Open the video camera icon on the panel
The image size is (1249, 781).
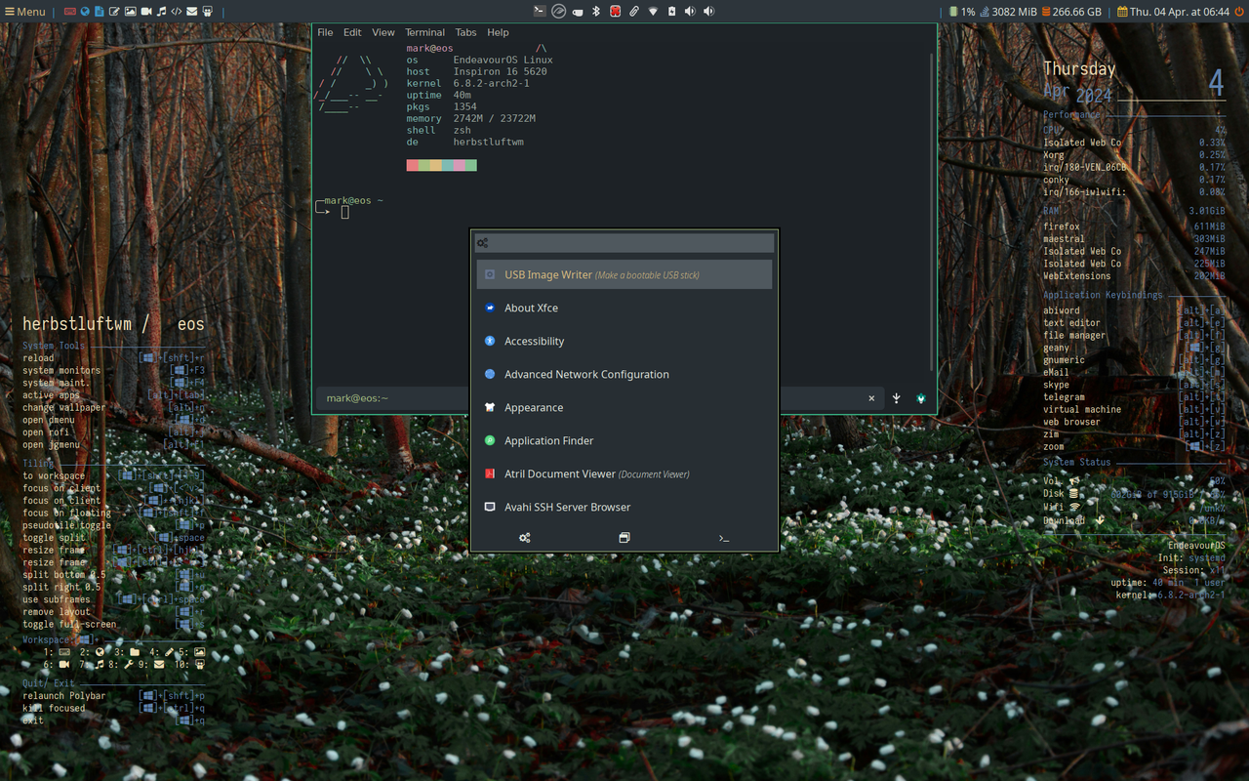(146, 11)
